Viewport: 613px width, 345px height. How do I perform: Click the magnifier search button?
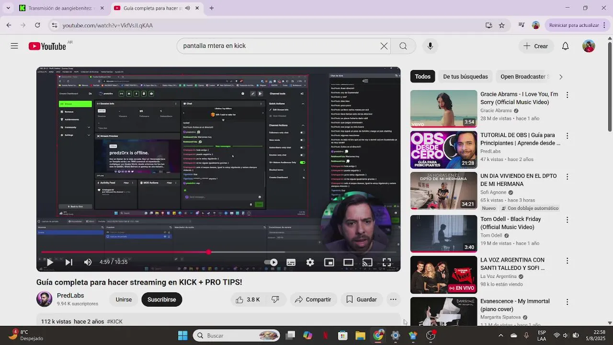click(x=403, y=46)
